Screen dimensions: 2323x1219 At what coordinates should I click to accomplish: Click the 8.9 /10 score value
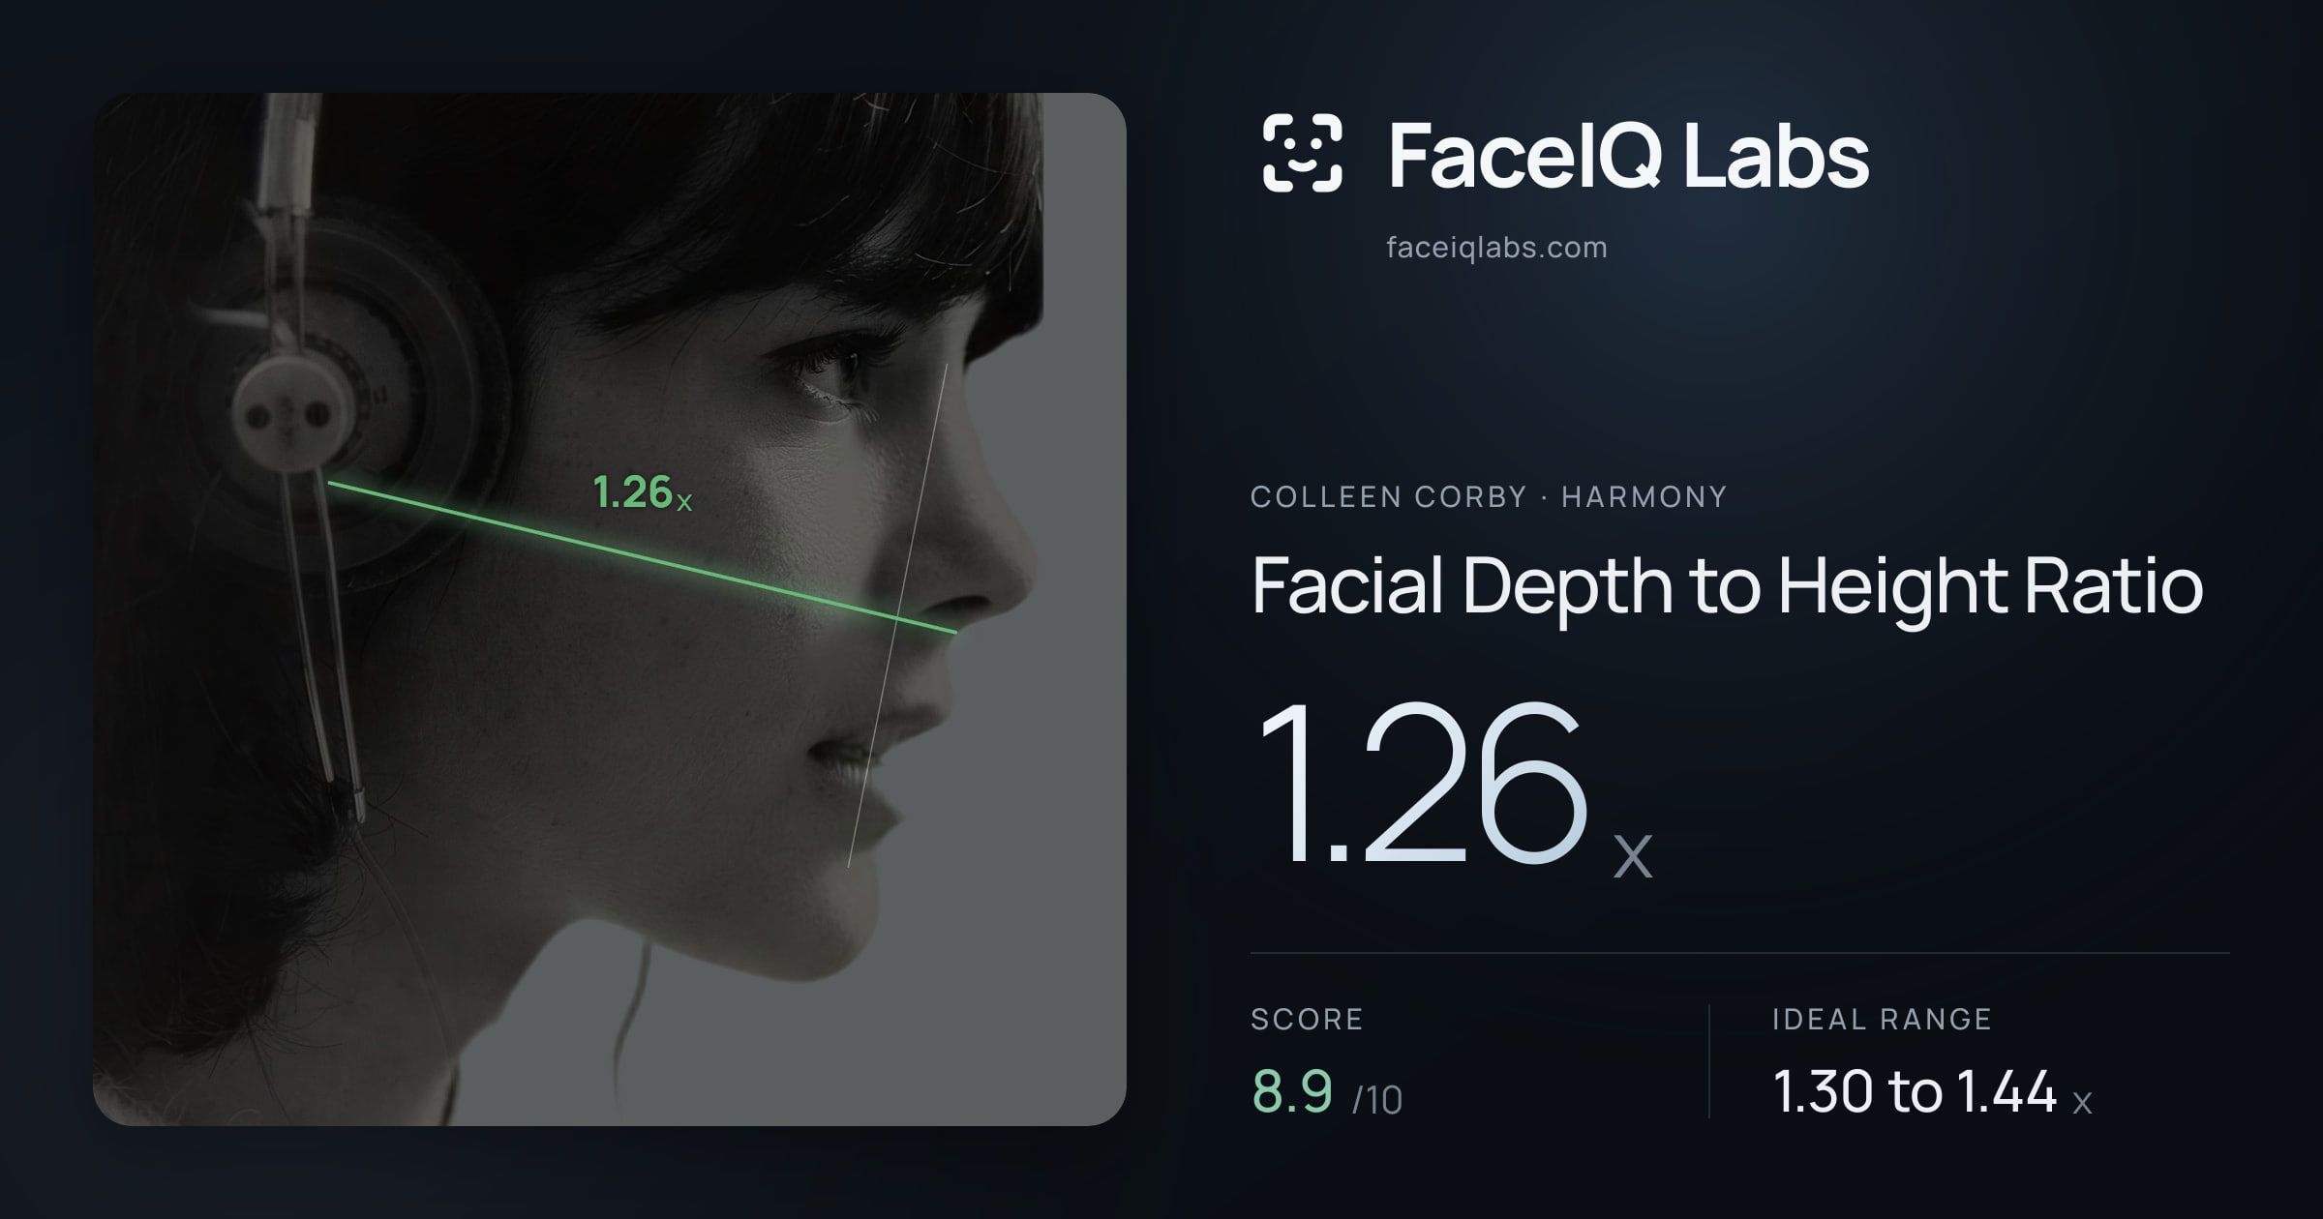coord(1326,1093)
